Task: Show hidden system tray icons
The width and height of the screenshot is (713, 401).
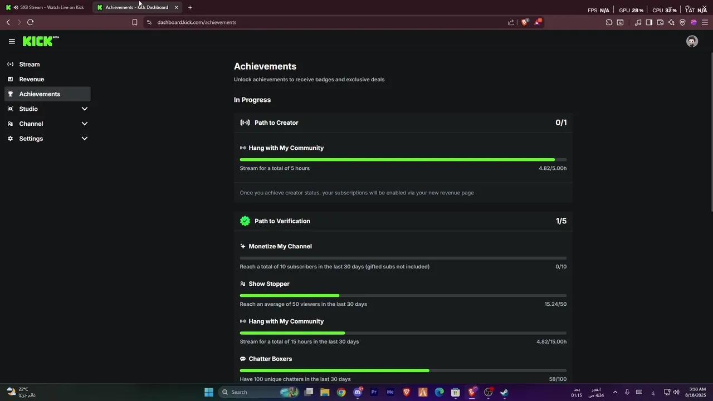Action: click(x=615, y=392)
